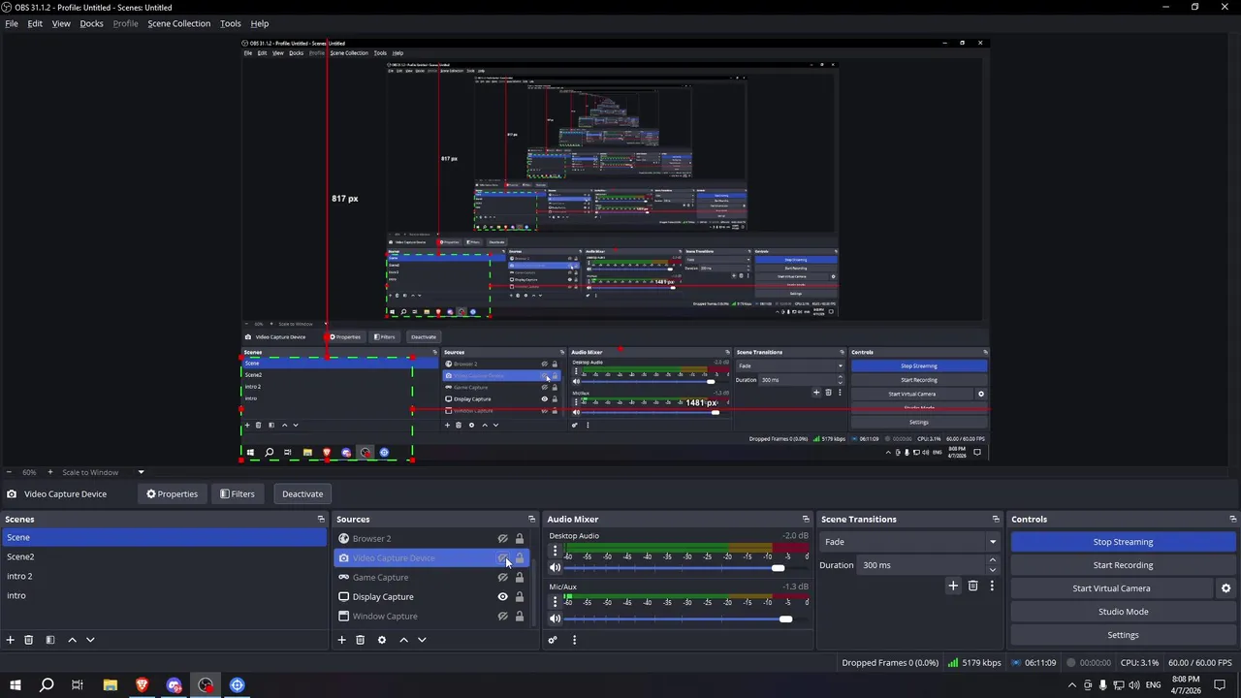Unlock the Game Capture source
This screenshot has height=698, width=1241.
(520, 578)
